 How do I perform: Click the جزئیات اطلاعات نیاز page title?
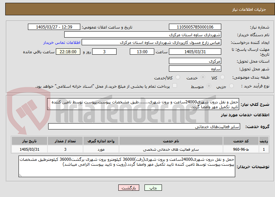tap(249, 9)
